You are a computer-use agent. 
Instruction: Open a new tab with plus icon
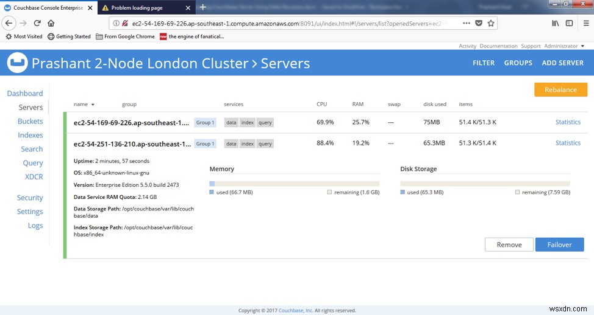(x=202, y=7)
